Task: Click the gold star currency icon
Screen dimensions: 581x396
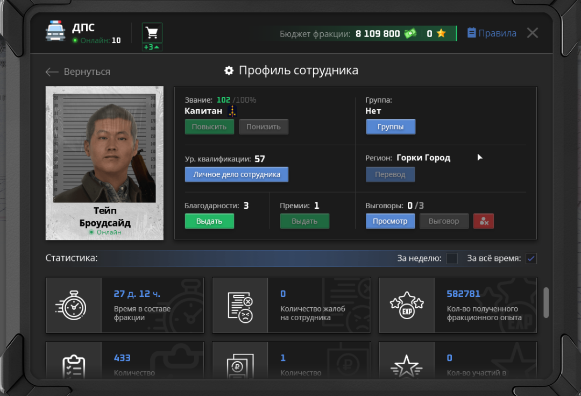Action: [x=441, y=33]
